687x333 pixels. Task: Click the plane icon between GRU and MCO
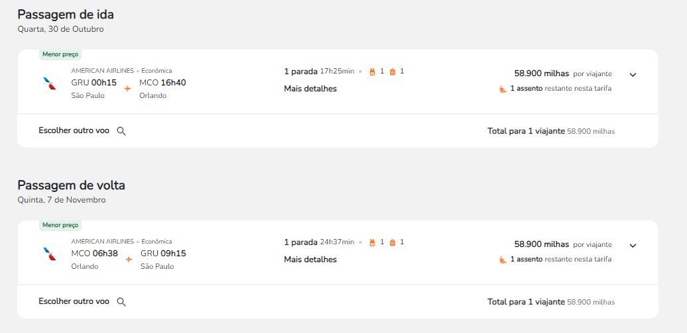128,89
